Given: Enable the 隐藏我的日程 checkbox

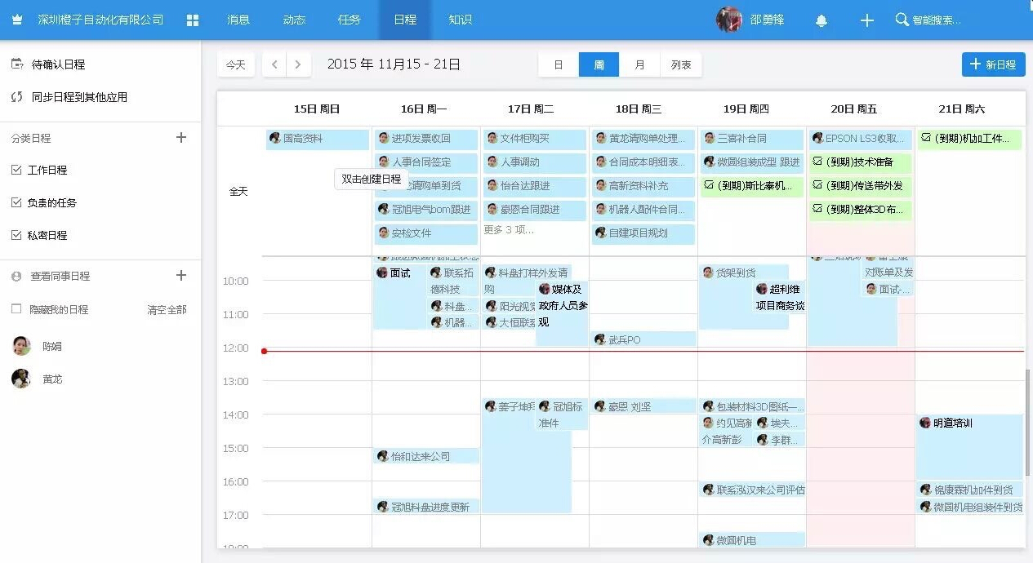Looking at the screenshot, I should tap(16, 309).
